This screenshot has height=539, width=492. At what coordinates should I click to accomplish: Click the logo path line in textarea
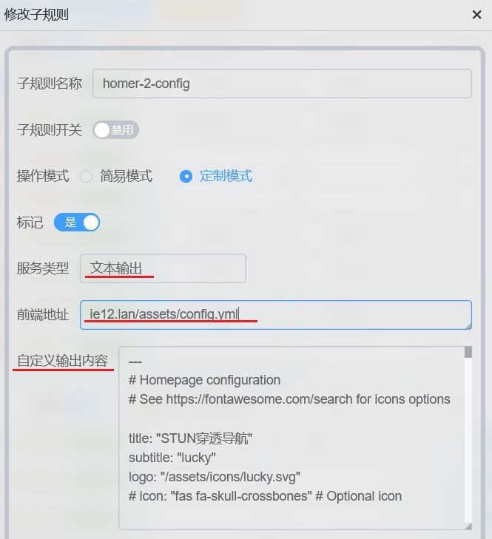[x=215, y=477]
